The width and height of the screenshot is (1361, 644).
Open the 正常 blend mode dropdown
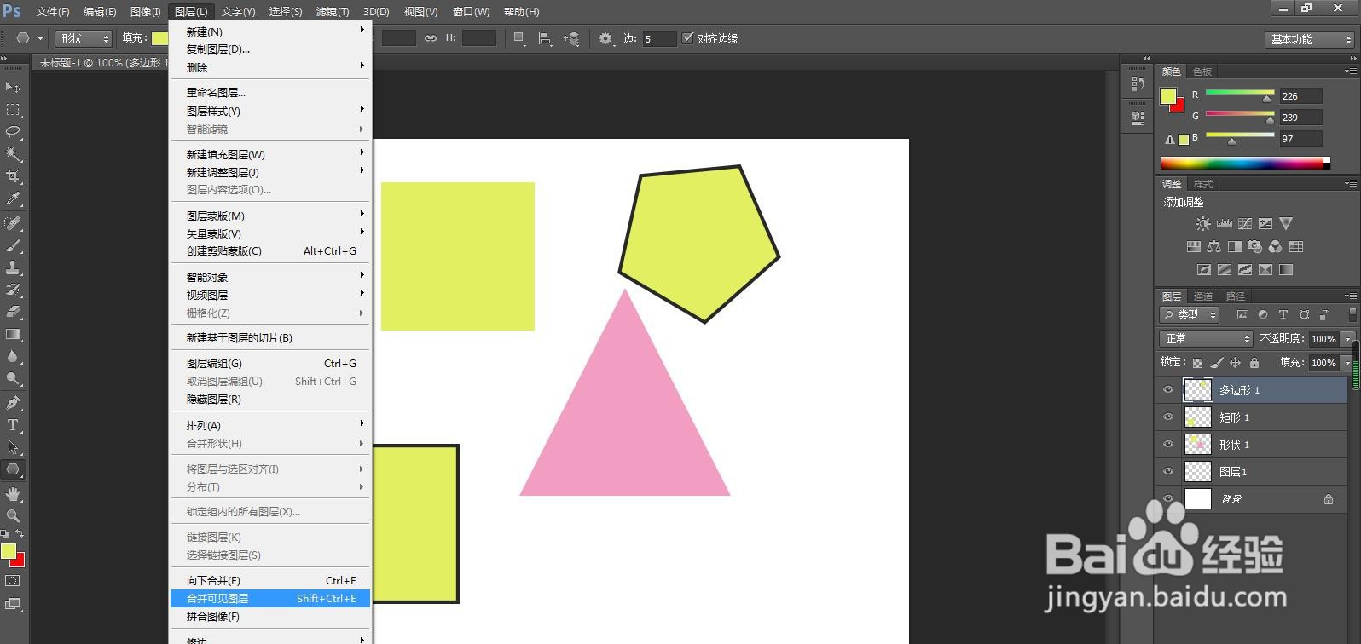(1206, 339)
